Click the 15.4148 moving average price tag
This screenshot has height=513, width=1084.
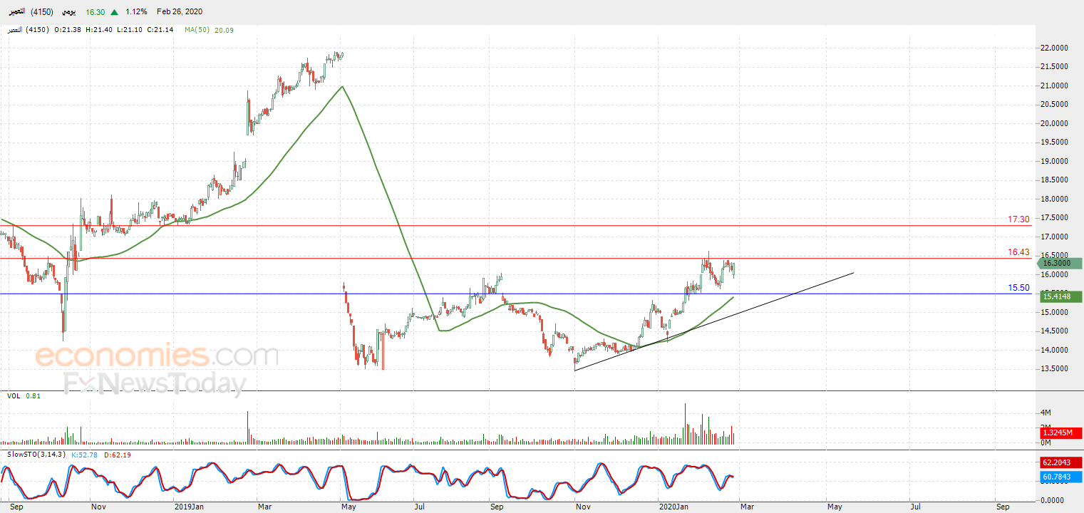[x=1061, y=296]
